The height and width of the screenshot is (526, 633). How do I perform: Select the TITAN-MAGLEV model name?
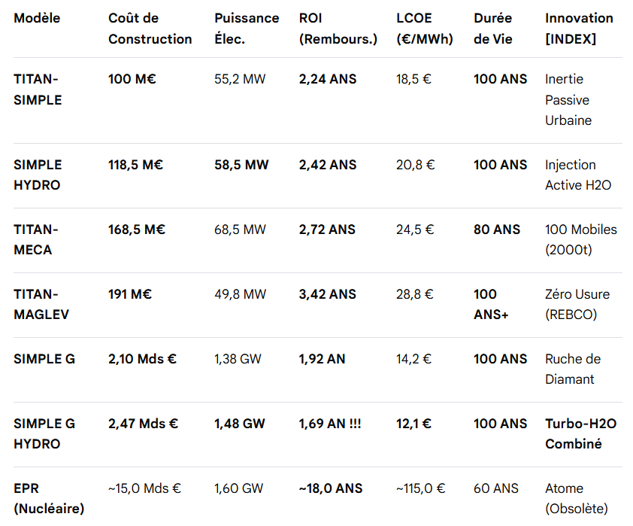(41, 305)
